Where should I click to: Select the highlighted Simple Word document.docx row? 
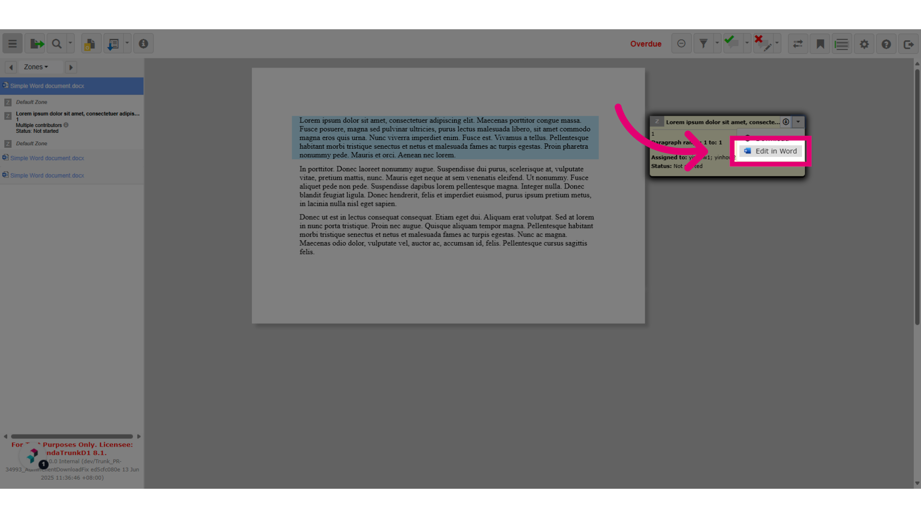point(72,86)
